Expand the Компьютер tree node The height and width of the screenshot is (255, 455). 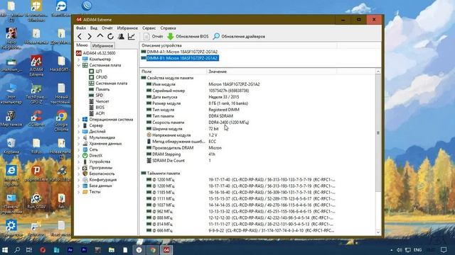78,59
